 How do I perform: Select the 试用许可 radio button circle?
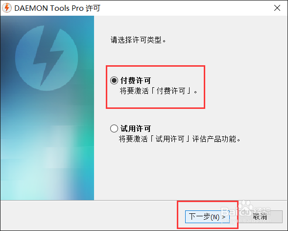click(x=114, y=128)
